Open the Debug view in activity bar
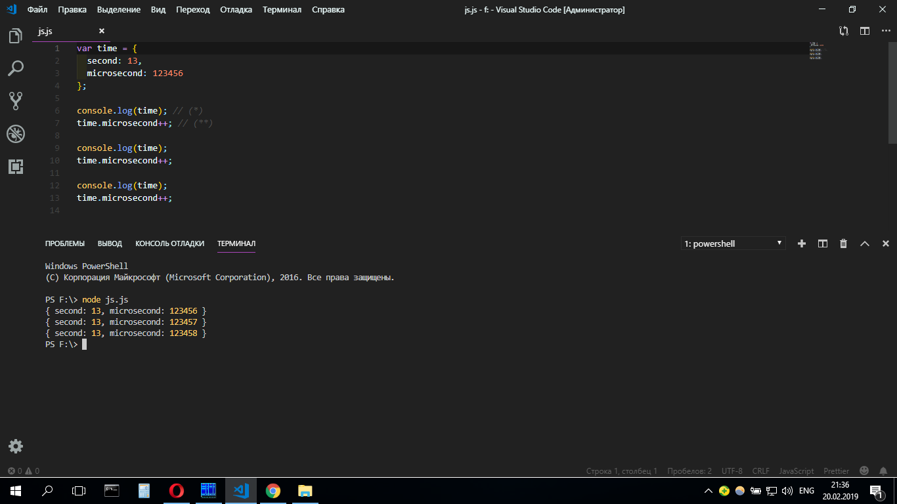 pyautogui.click(x=16, y=134)
